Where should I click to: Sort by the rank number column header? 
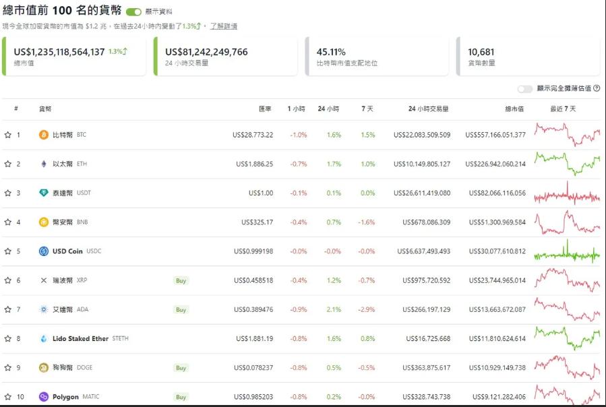16,108
